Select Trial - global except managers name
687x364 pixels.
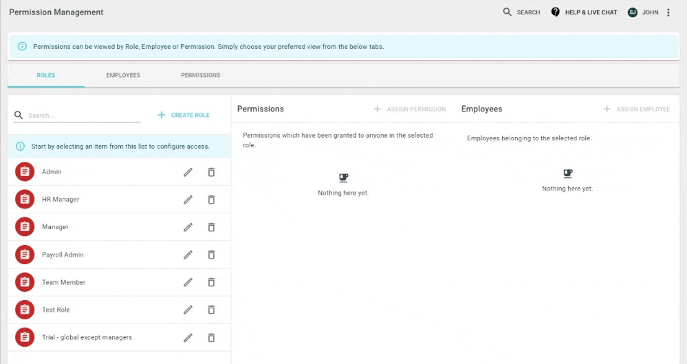[87, 337]
